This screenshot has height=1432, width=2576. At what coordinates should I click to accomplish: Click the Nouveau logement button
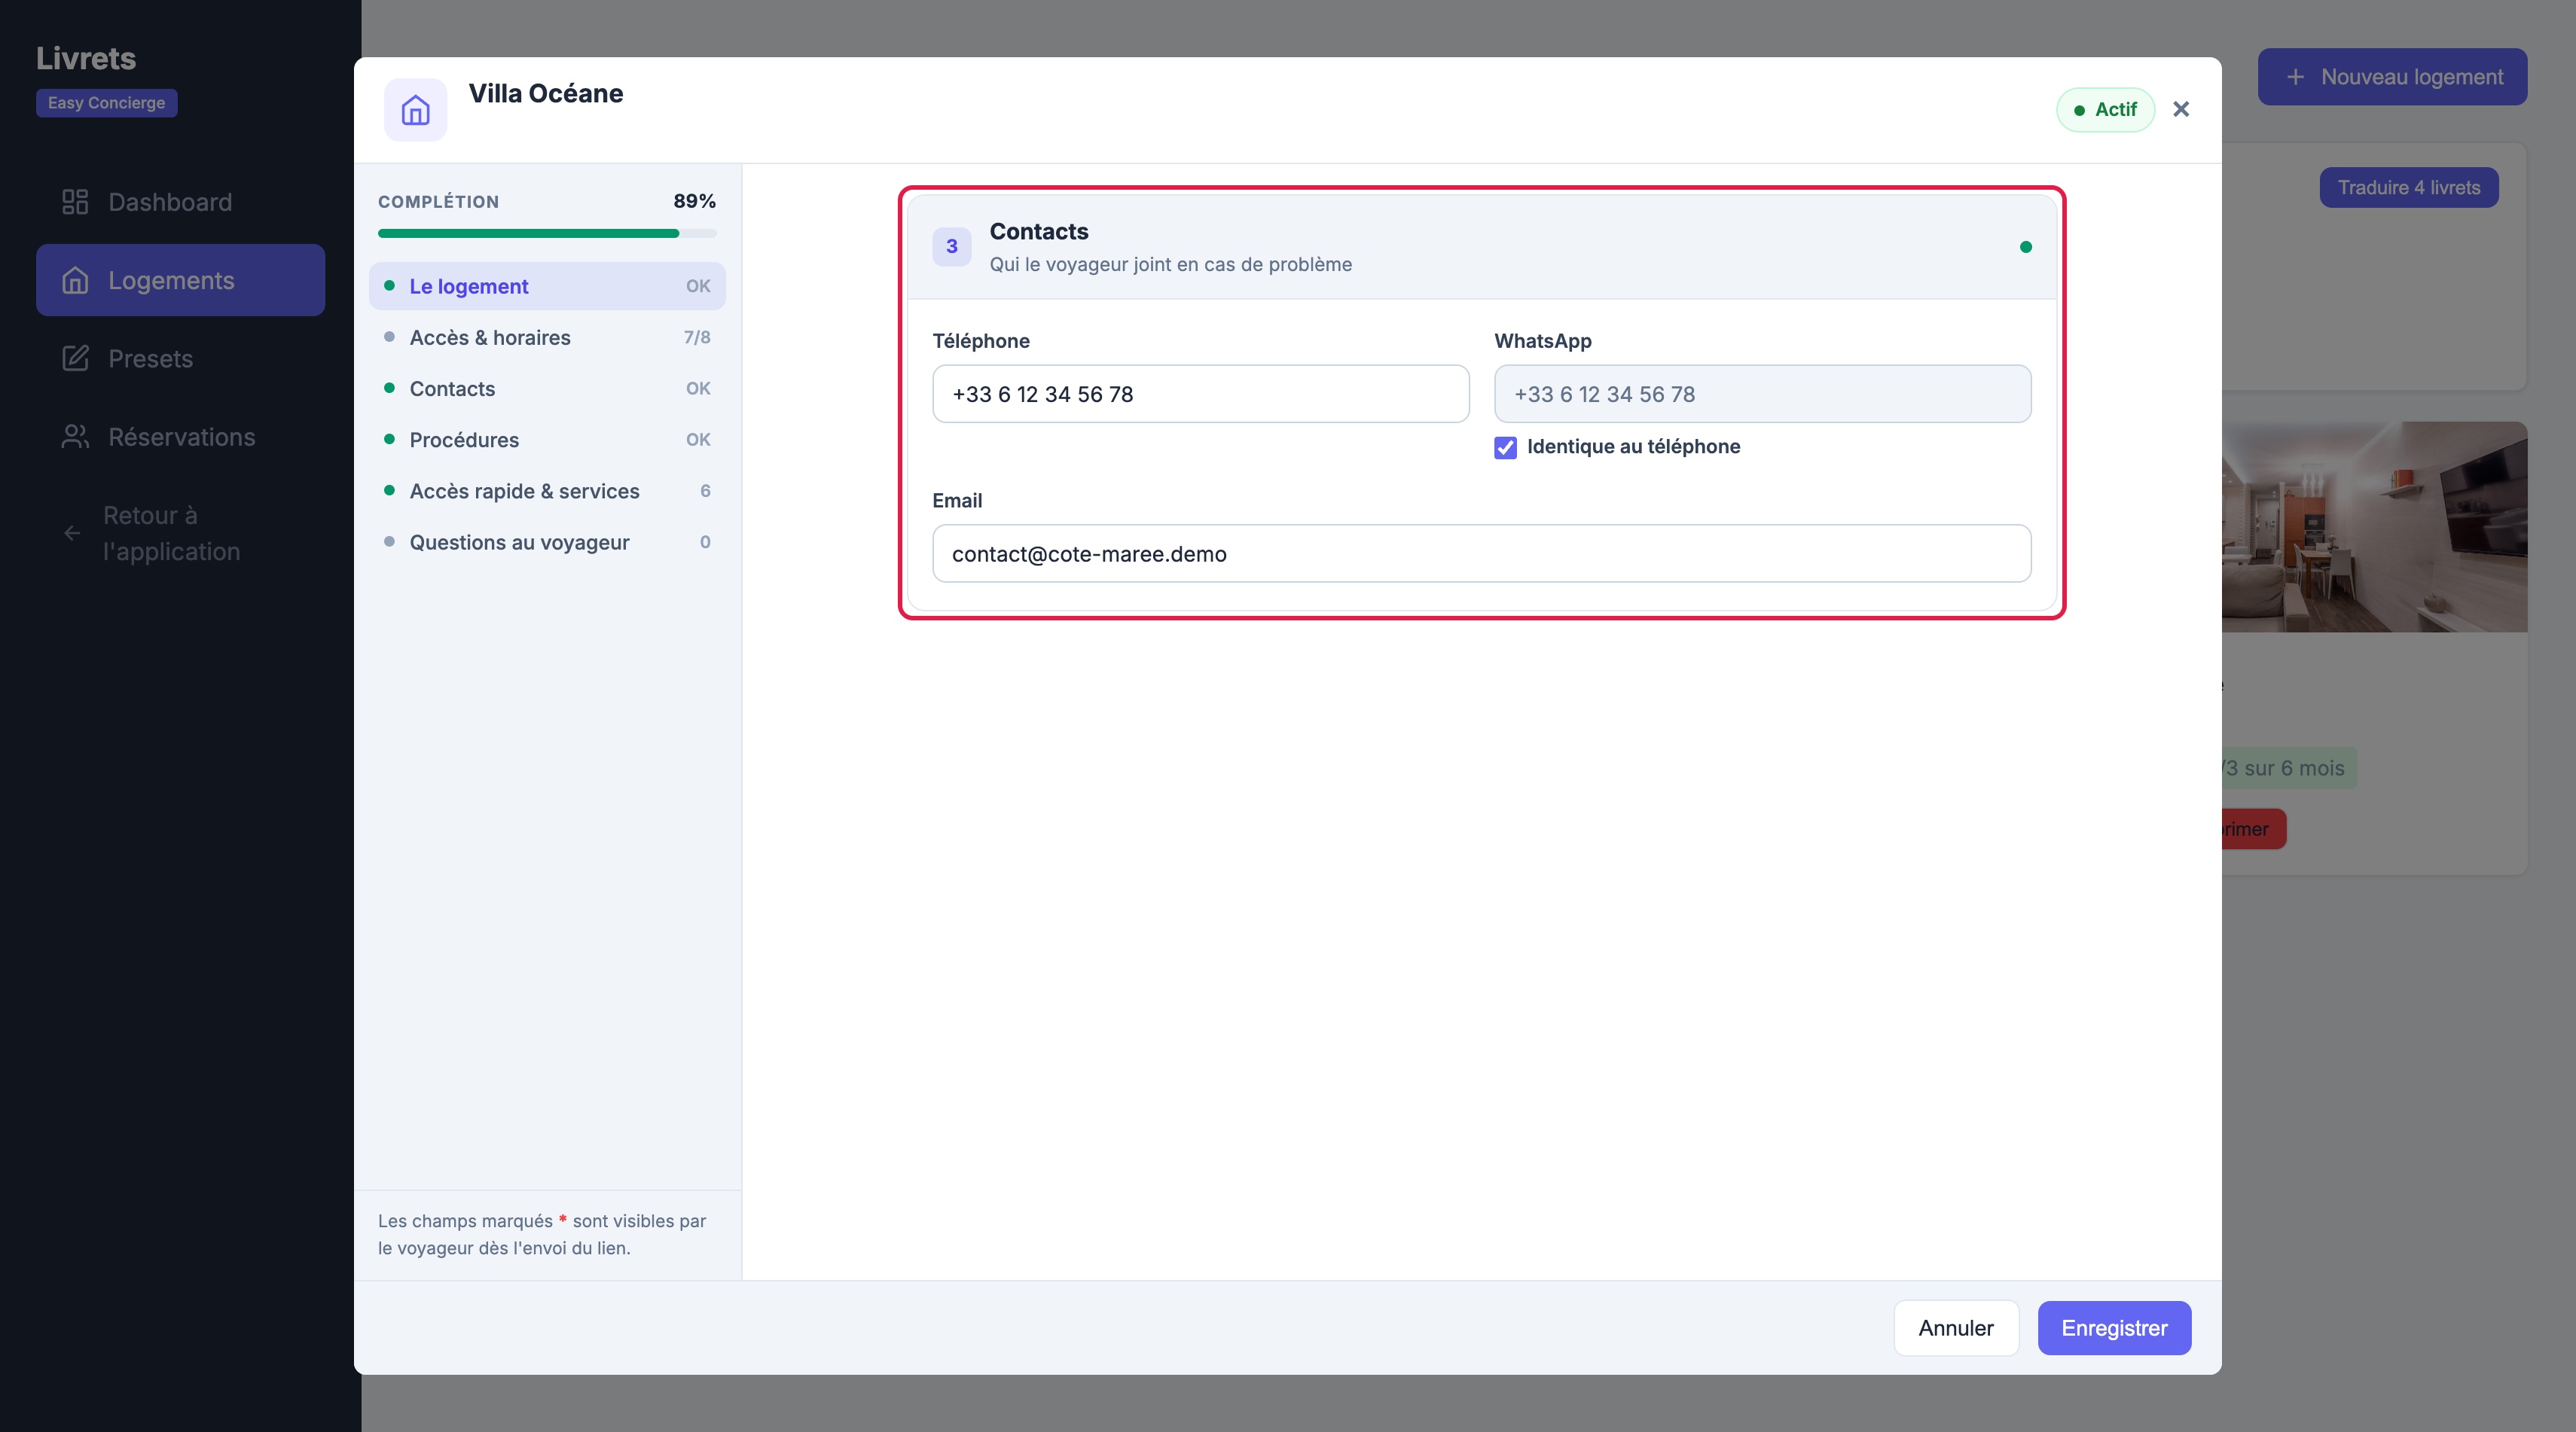(2392, 77)
